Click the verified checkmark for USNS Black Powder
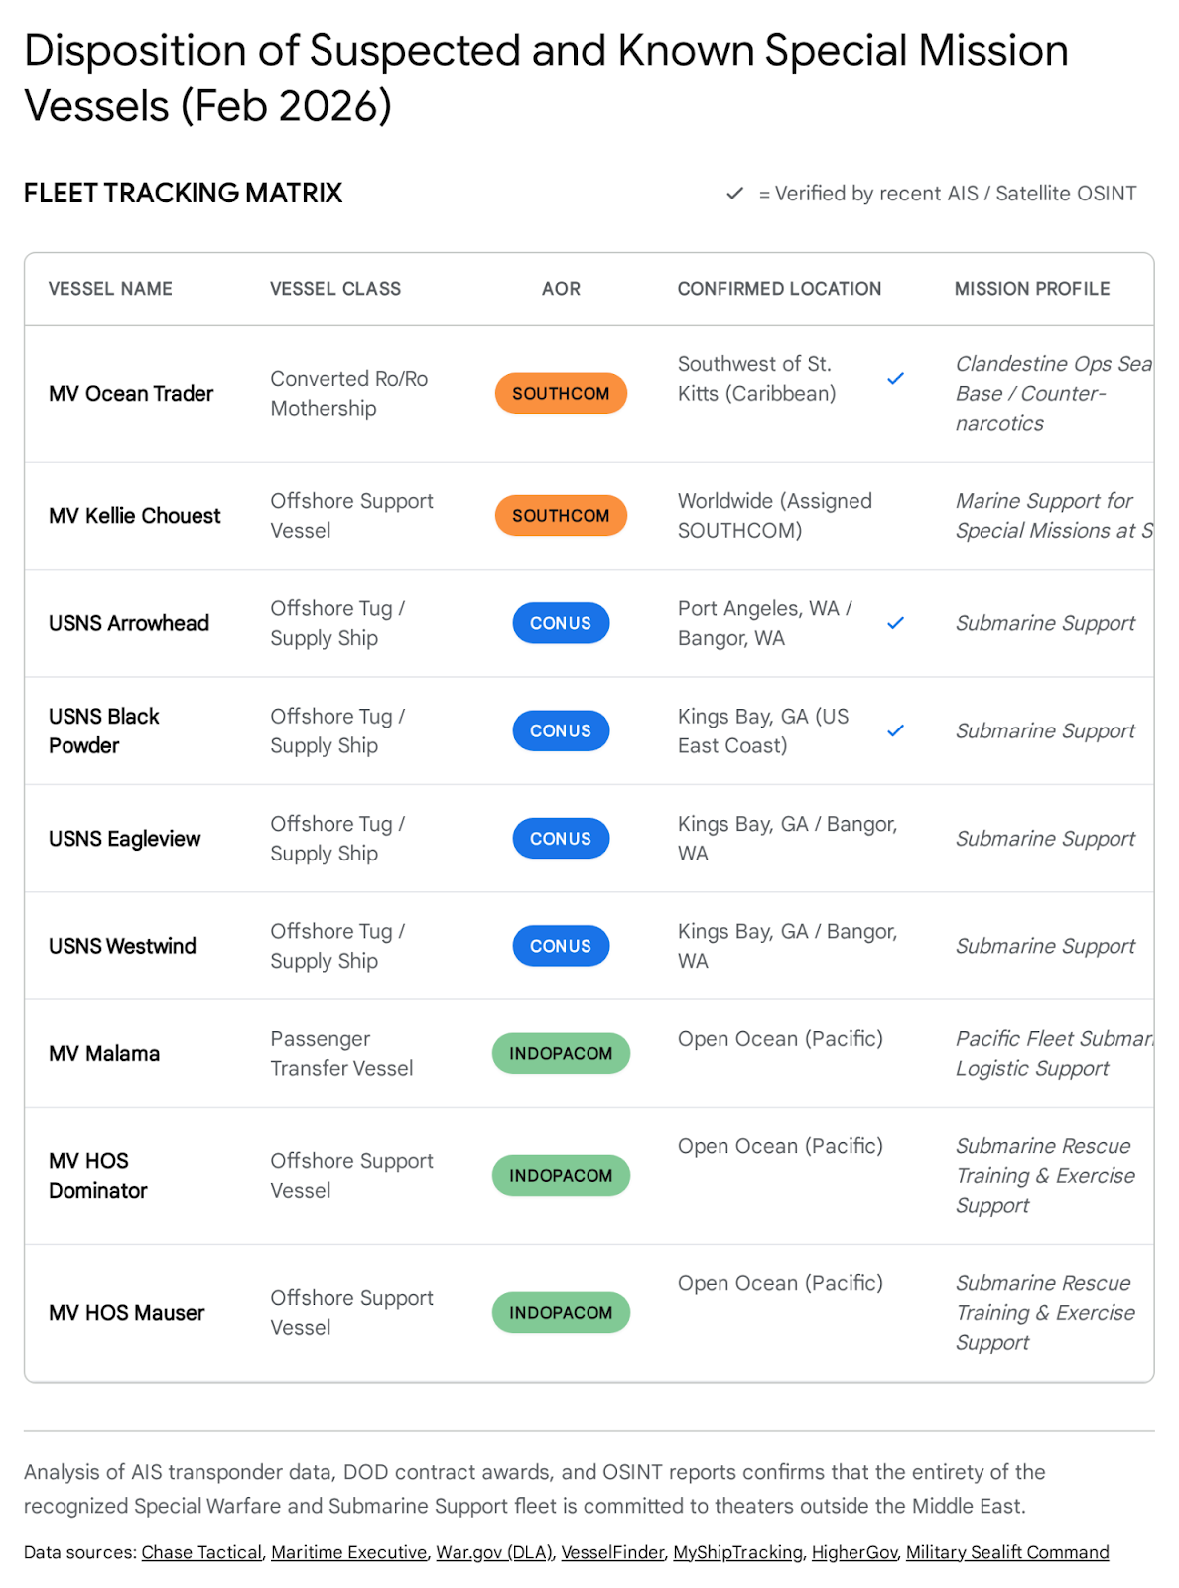The width and height of the screenshot is (1179, 1588). point(895,730)
